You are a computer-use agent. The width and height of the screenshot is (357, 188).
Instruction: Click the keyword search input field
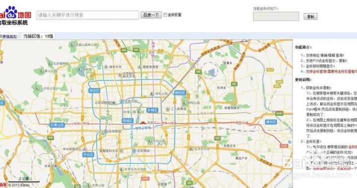[88, 15]
